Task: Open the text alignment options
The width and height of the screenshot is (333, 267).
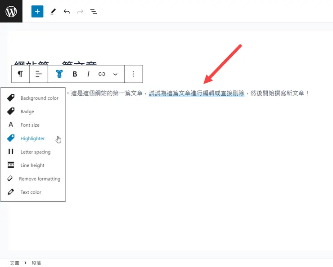Action: coord(39,74)
